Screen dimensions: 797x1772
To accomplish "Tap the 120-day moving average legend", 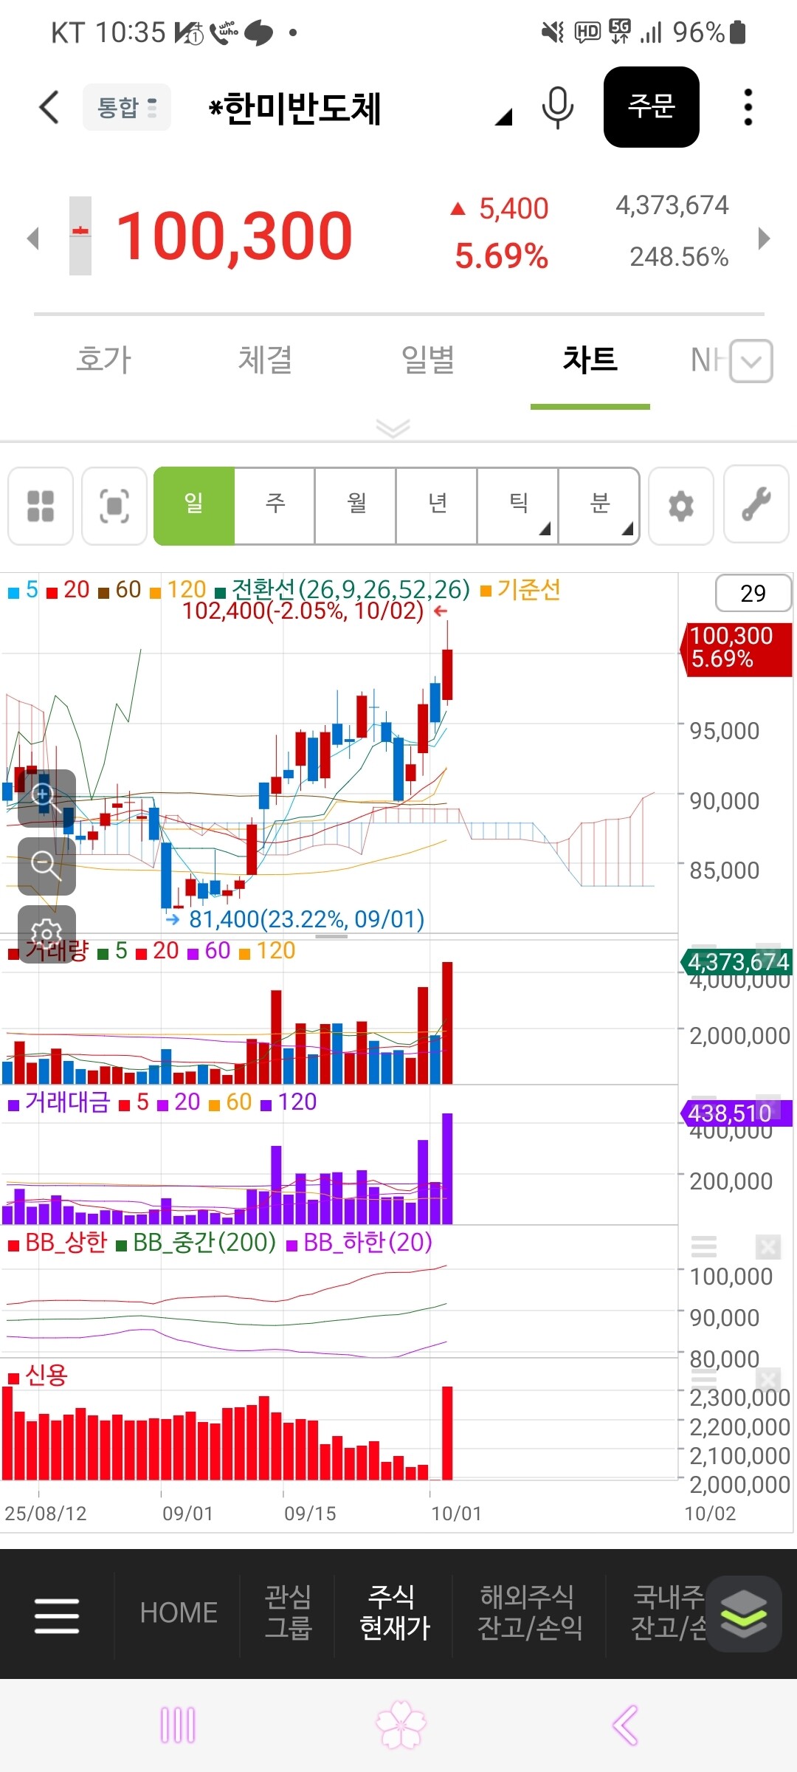I will [178, 589].
